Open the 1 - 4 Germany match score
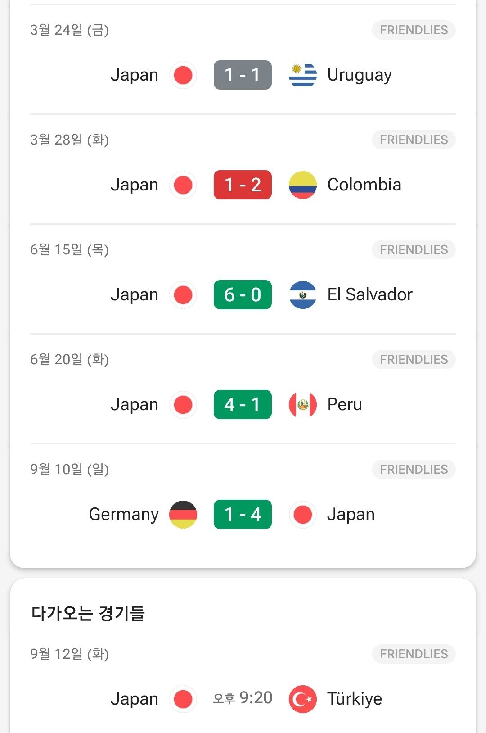486x733 pixels. (x=243, y=515)
